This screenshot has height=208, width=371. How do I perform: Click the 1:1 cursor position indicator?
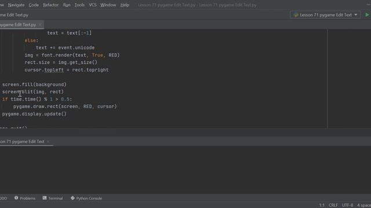[322, 205]
